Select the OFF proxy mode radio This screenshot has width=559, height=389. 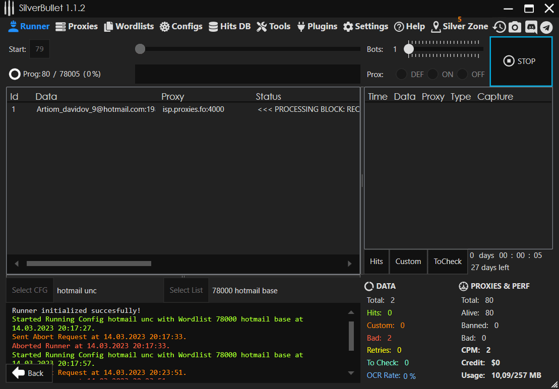click(462, 75)
